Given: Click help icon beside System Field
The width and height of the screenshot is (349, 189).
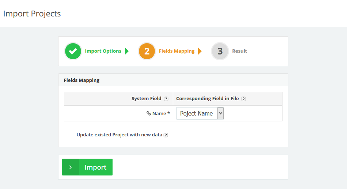Looking at the screenshot, I should tap(166, 99).
